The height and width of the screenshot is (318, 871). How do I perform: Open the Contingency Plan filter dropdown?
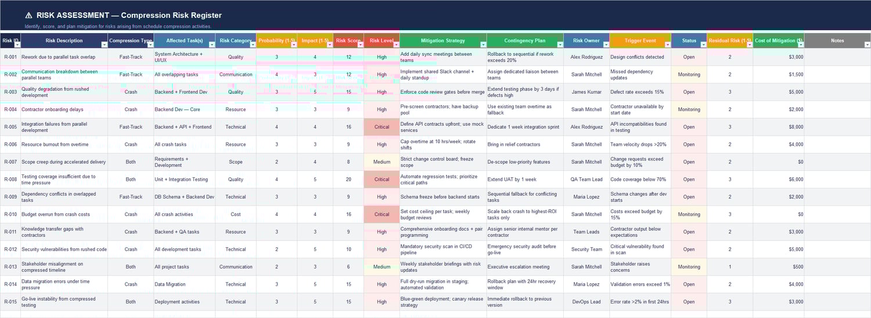pyautogui.click(x=560, y=44)
